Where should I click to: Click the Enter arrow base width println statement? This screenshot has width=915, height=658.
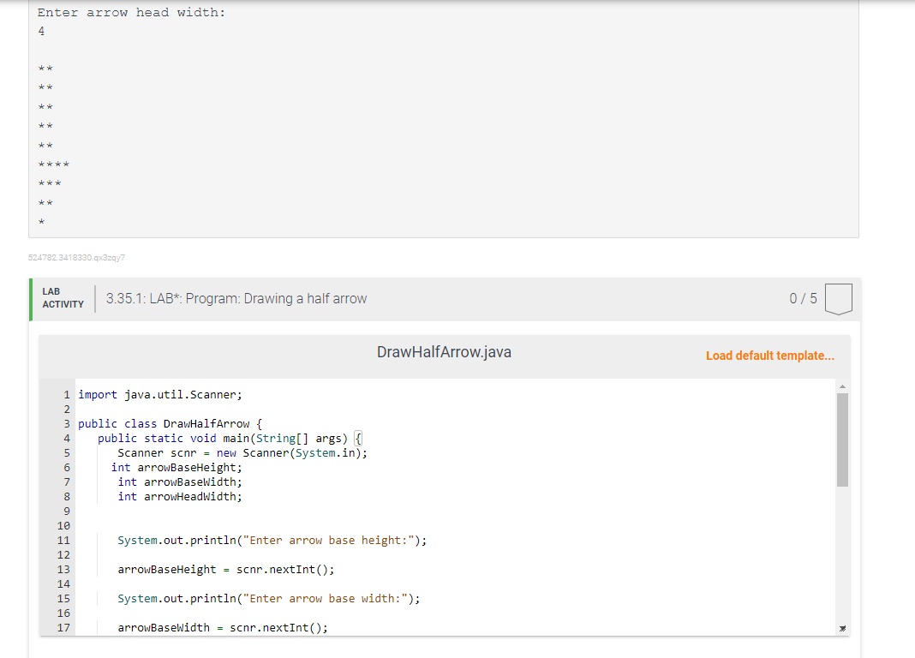(268, 598)
